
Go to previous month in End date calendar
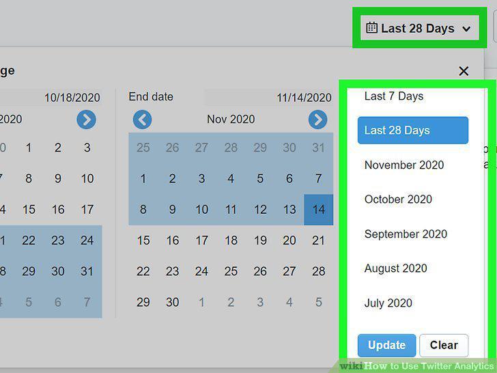click(x=142, y=120)
